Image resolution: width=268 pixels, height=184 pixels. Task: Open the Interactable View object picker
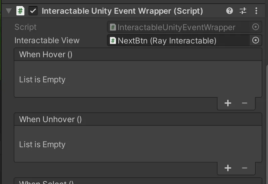pyautogui.click(x=255, y=40)
